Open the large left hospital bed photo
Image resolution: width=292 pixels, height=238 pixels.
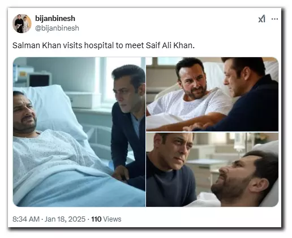[x=79, y=132]
